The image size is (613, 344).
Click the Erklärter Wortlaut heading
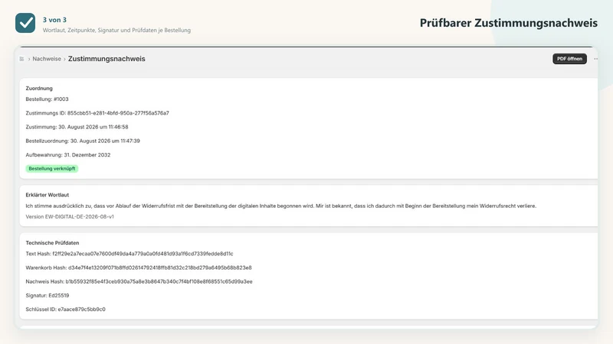point(48,195)
